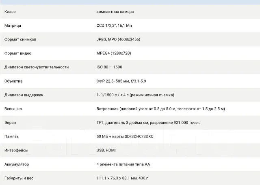Select the 'Аккумулятор' row label
The image size is (260, 185).
[17, 164]
